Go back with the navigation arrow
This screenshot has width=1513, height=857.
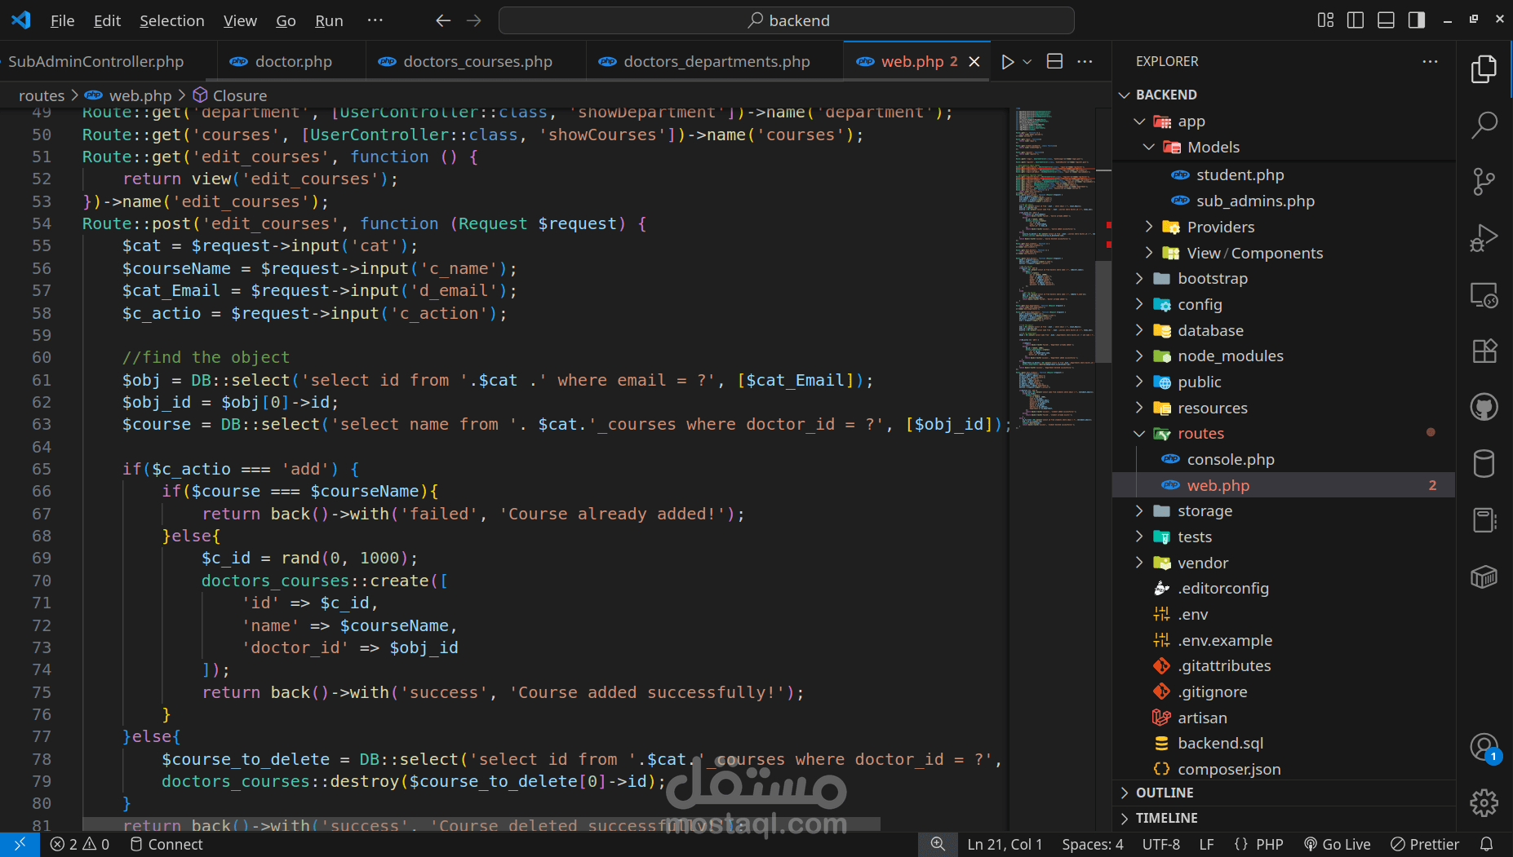443,20
